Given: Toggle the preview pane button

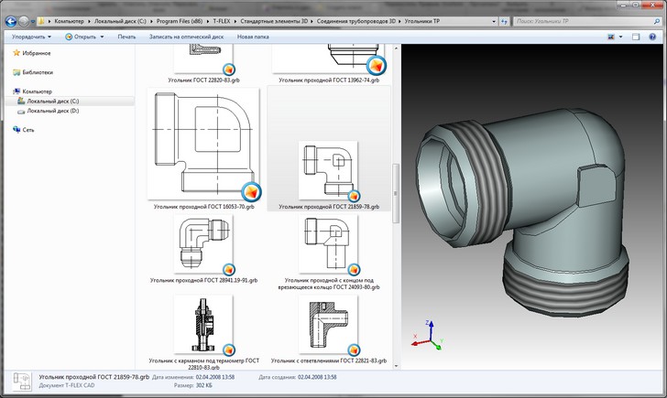Looking at the screenshot, I should 636,37.
